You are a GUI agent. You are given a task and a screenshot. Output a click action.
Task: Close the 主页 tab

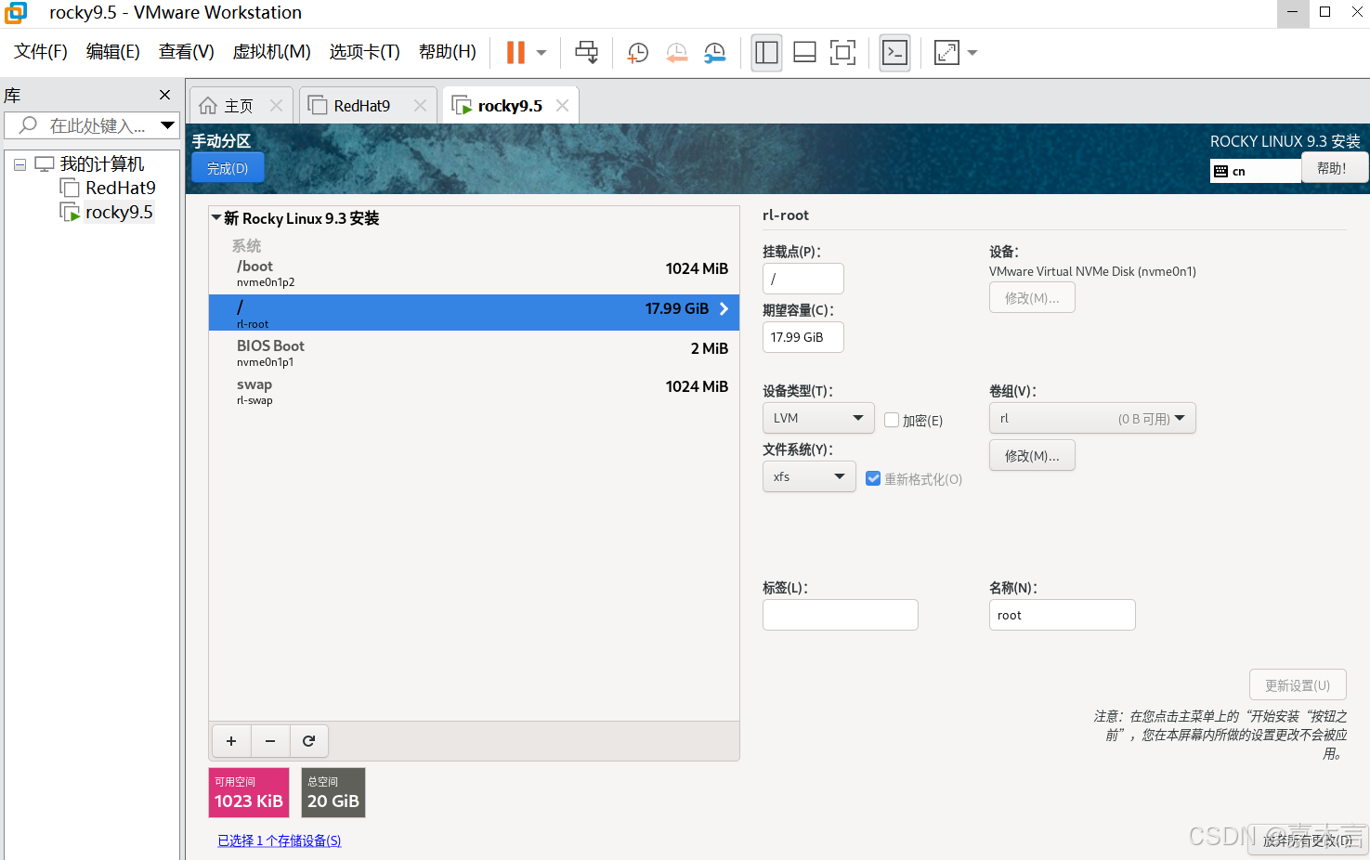click(276, 106)
